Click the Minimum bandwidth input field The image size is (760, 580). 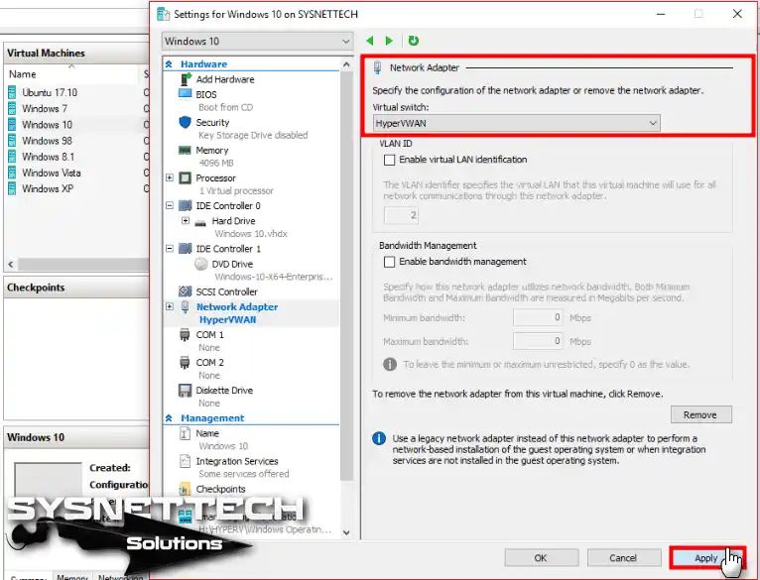pos(538,318)
